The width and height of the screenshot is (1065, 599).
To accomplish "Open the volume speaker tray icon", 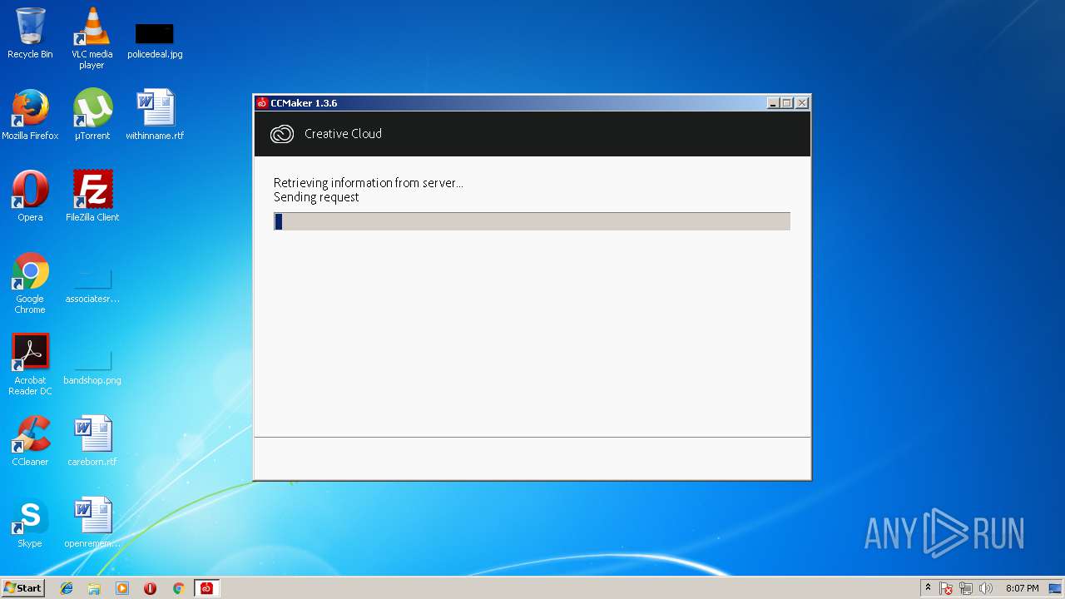I will pyautogui.click(x=986, y=588).
